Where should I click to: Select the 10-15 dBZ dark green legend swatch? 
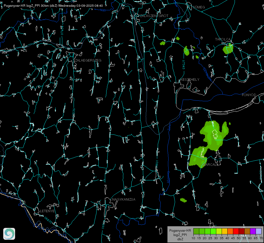pyautogui.click(x=196, y=231)
